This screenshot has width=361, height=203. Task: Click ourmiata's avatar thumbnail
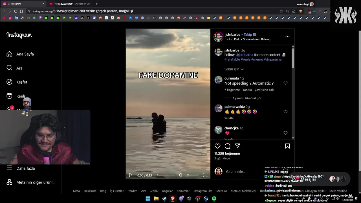(219, 80)
